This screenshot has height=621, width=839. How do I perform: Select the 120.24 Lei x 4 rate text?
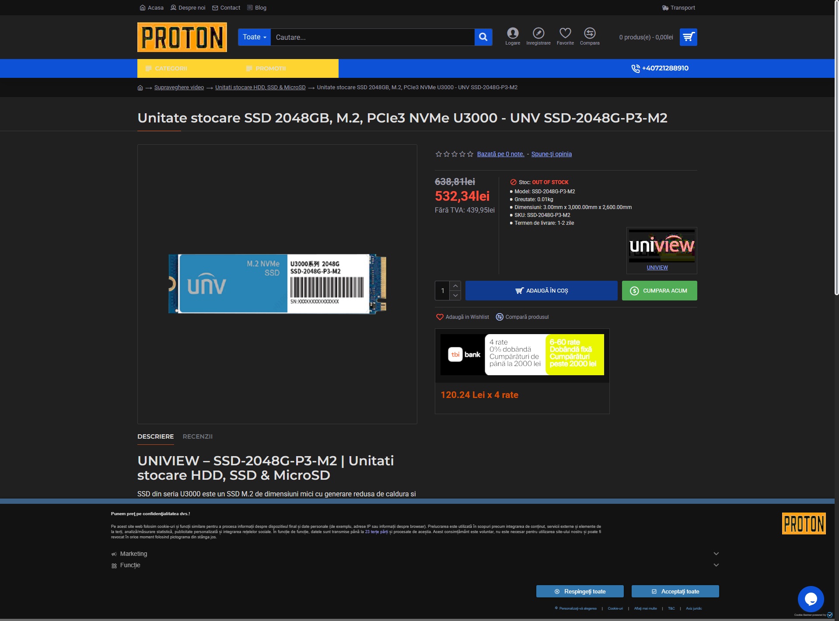coord(479,395)
